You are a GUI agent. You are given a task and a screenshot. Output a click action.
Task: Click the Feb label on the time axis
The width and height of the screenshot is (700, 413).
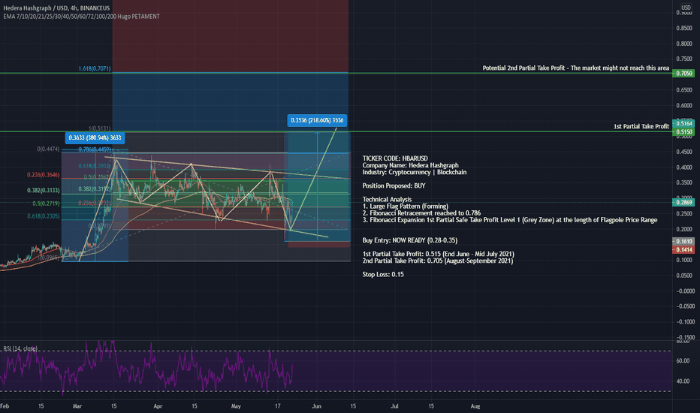pos(5,406)
